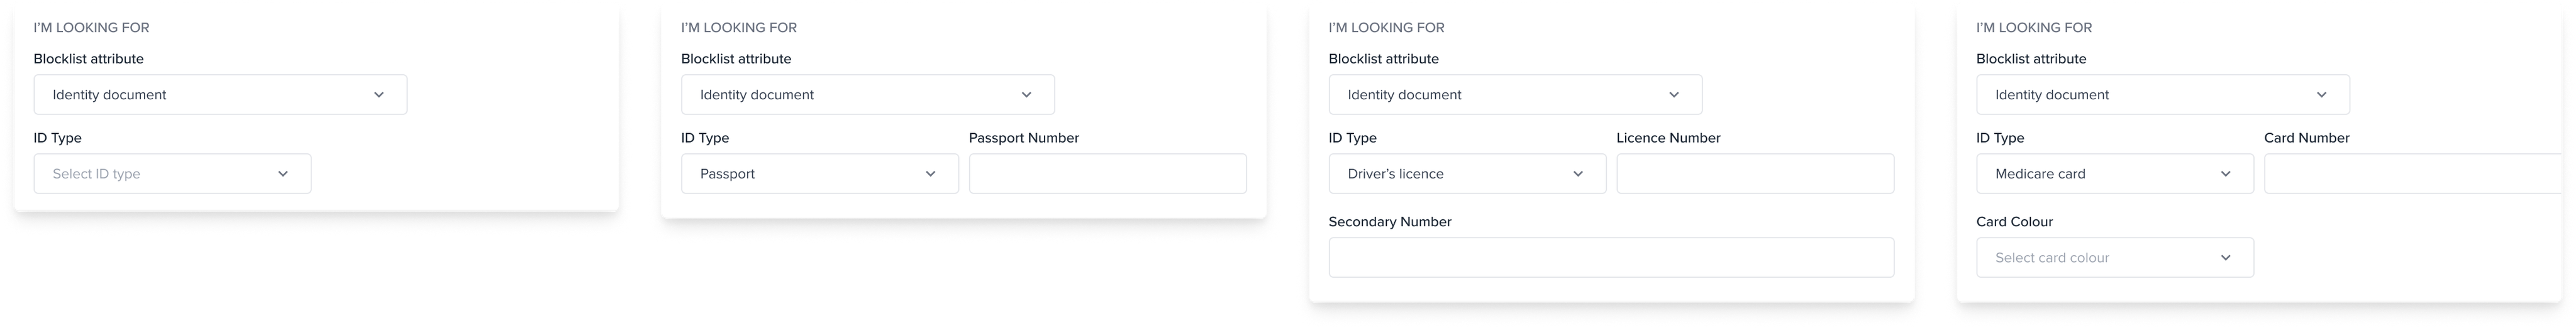Focus the Passport Number input field
The image size is (2576, 328).
point(1107,174)
